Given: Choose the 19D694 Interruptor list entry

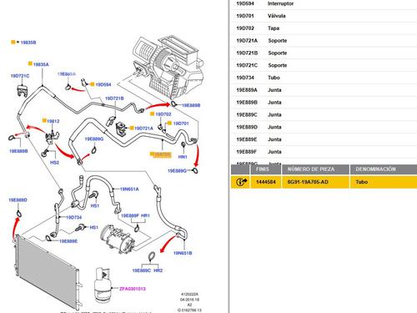Looking at the screenshot, I should (x=324, y=3).
